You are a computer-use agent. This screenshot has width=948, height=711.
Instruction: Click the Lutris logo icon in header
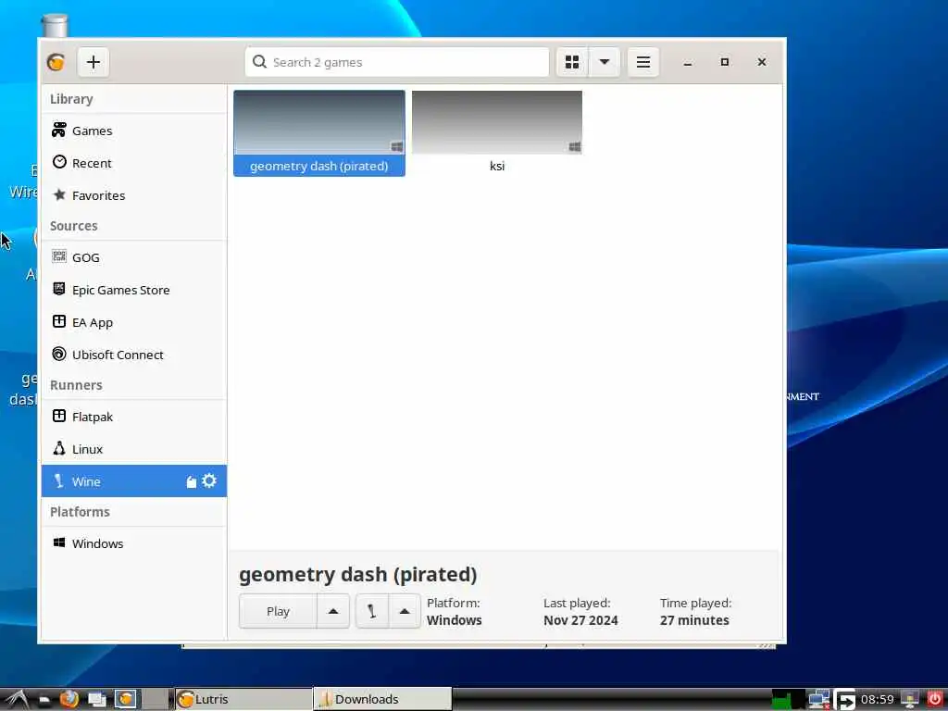56,62
